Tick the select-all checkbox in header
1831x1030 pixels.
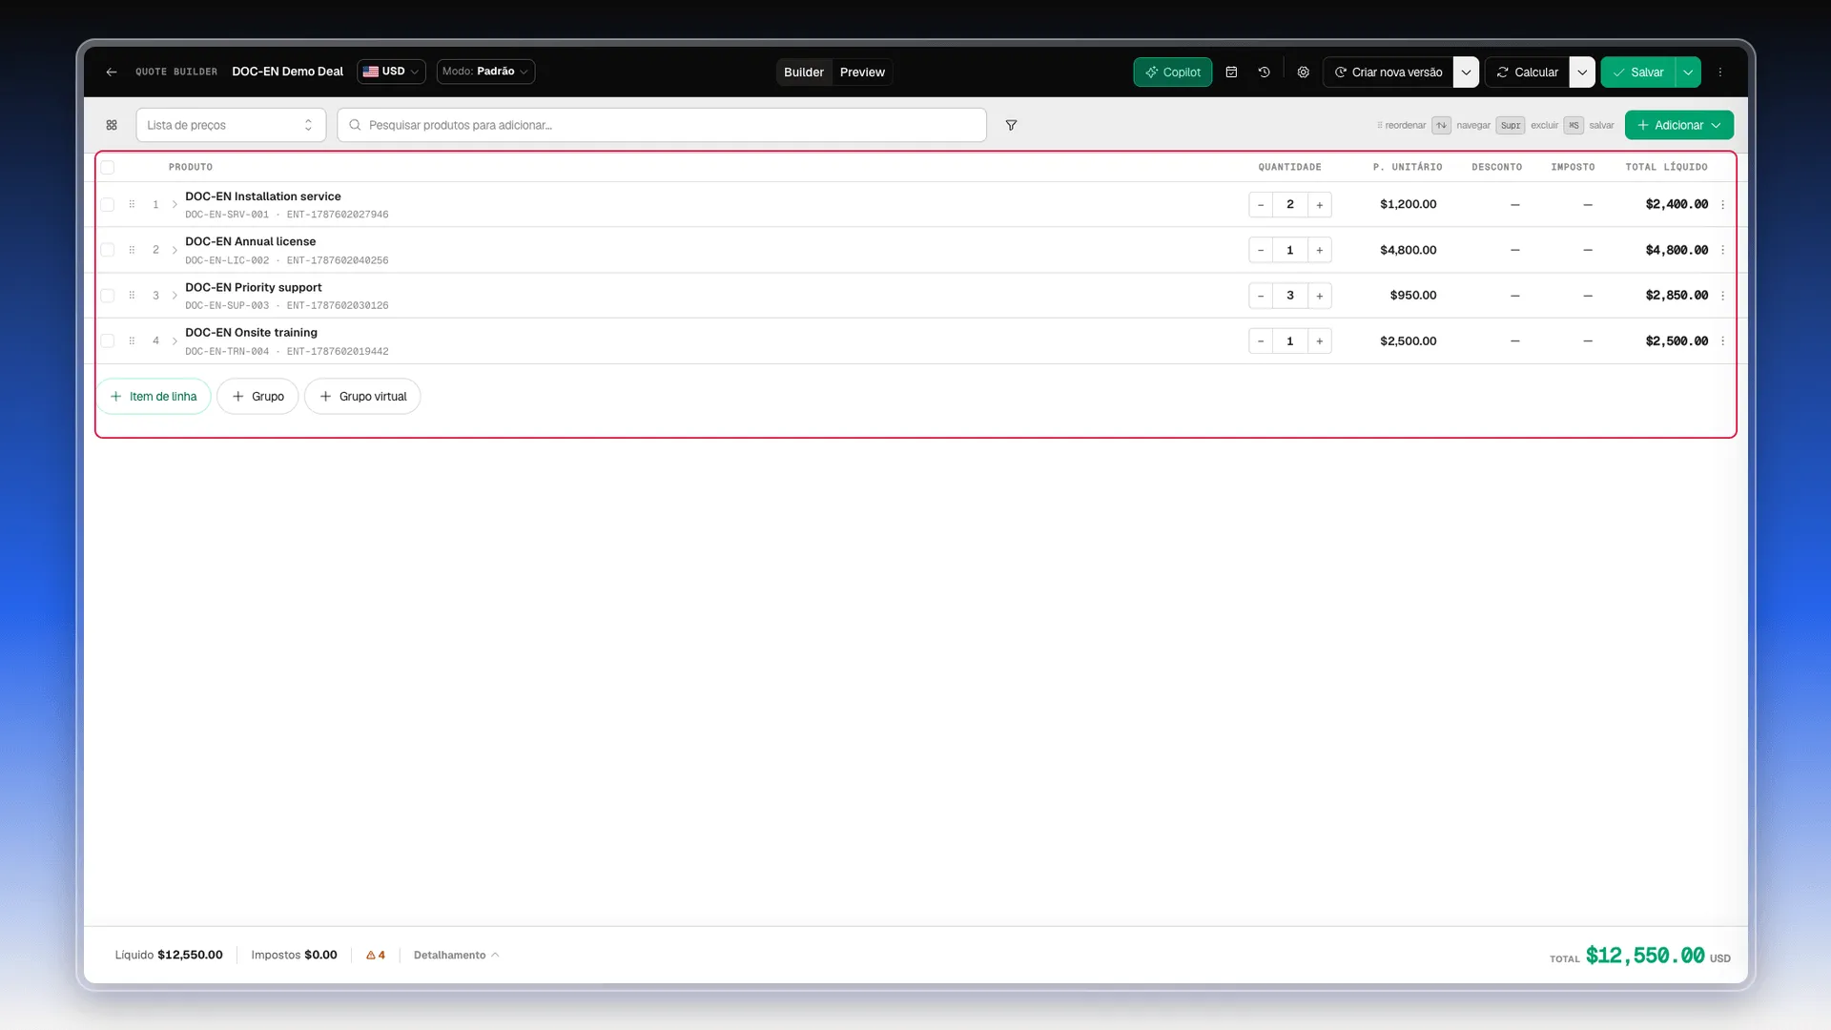[x=108, y=167]
